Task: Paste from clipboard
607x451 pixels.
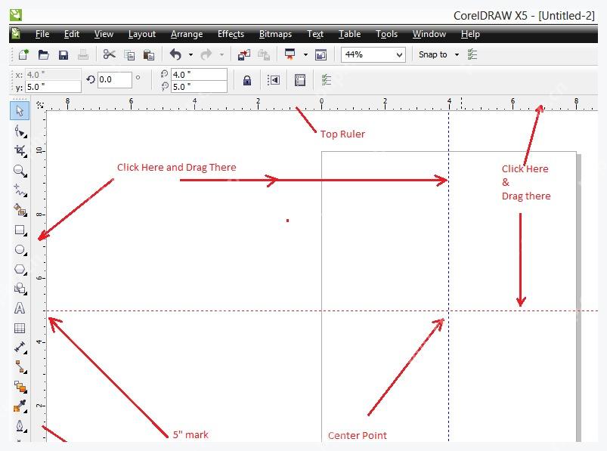Action: [x=149, y=55]
